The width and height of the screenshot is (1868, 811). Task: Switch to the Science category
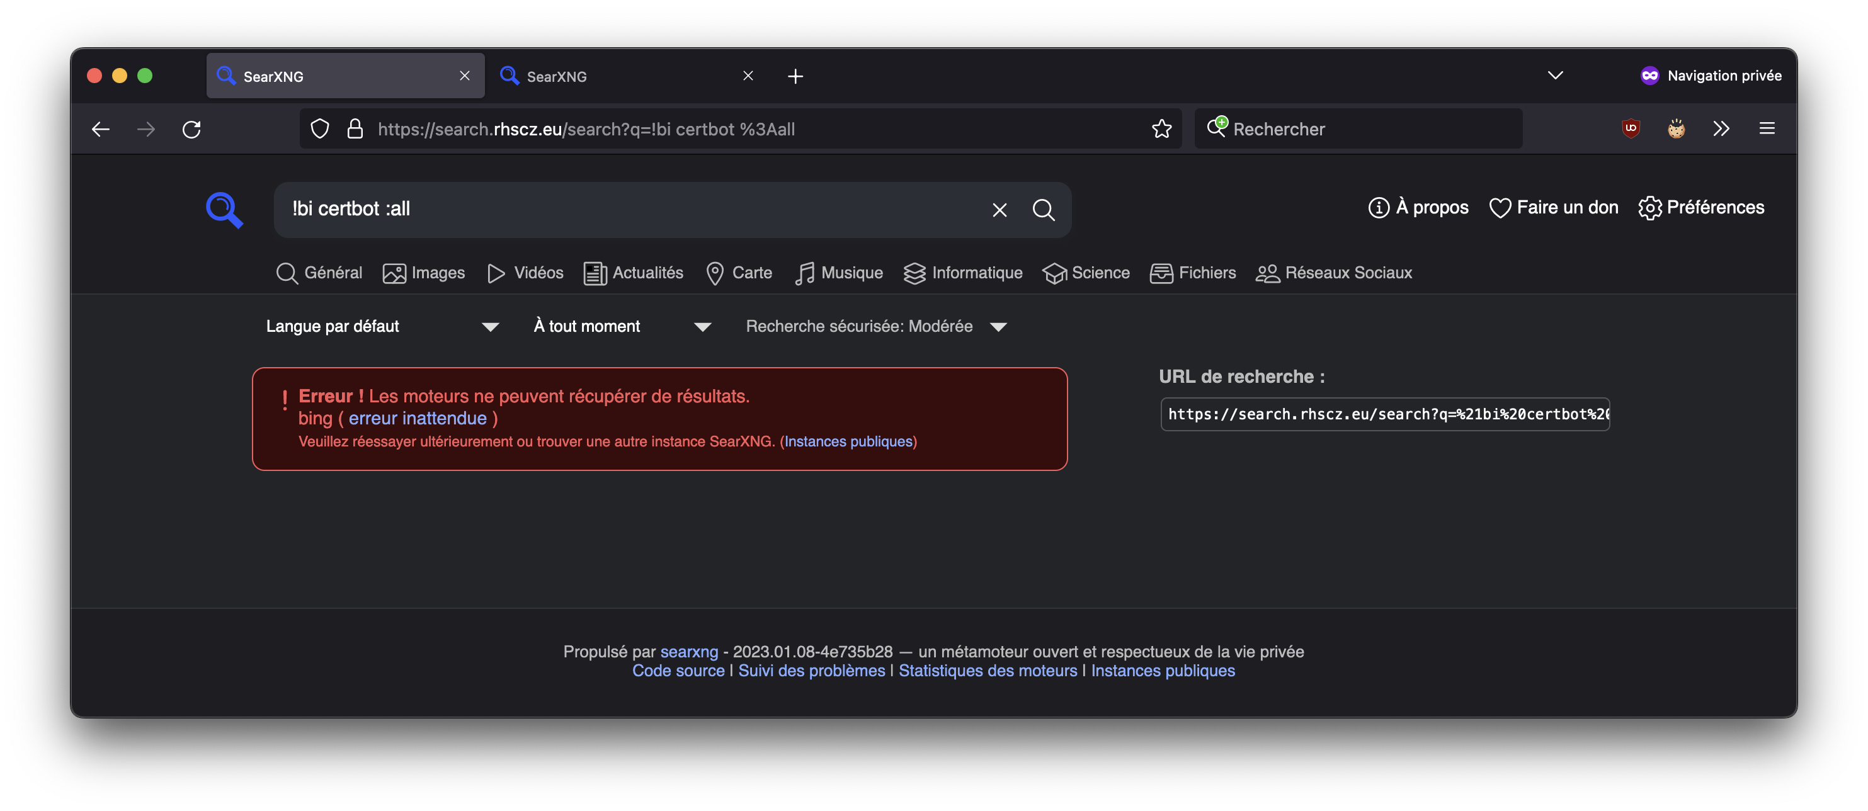[1086, 273]
